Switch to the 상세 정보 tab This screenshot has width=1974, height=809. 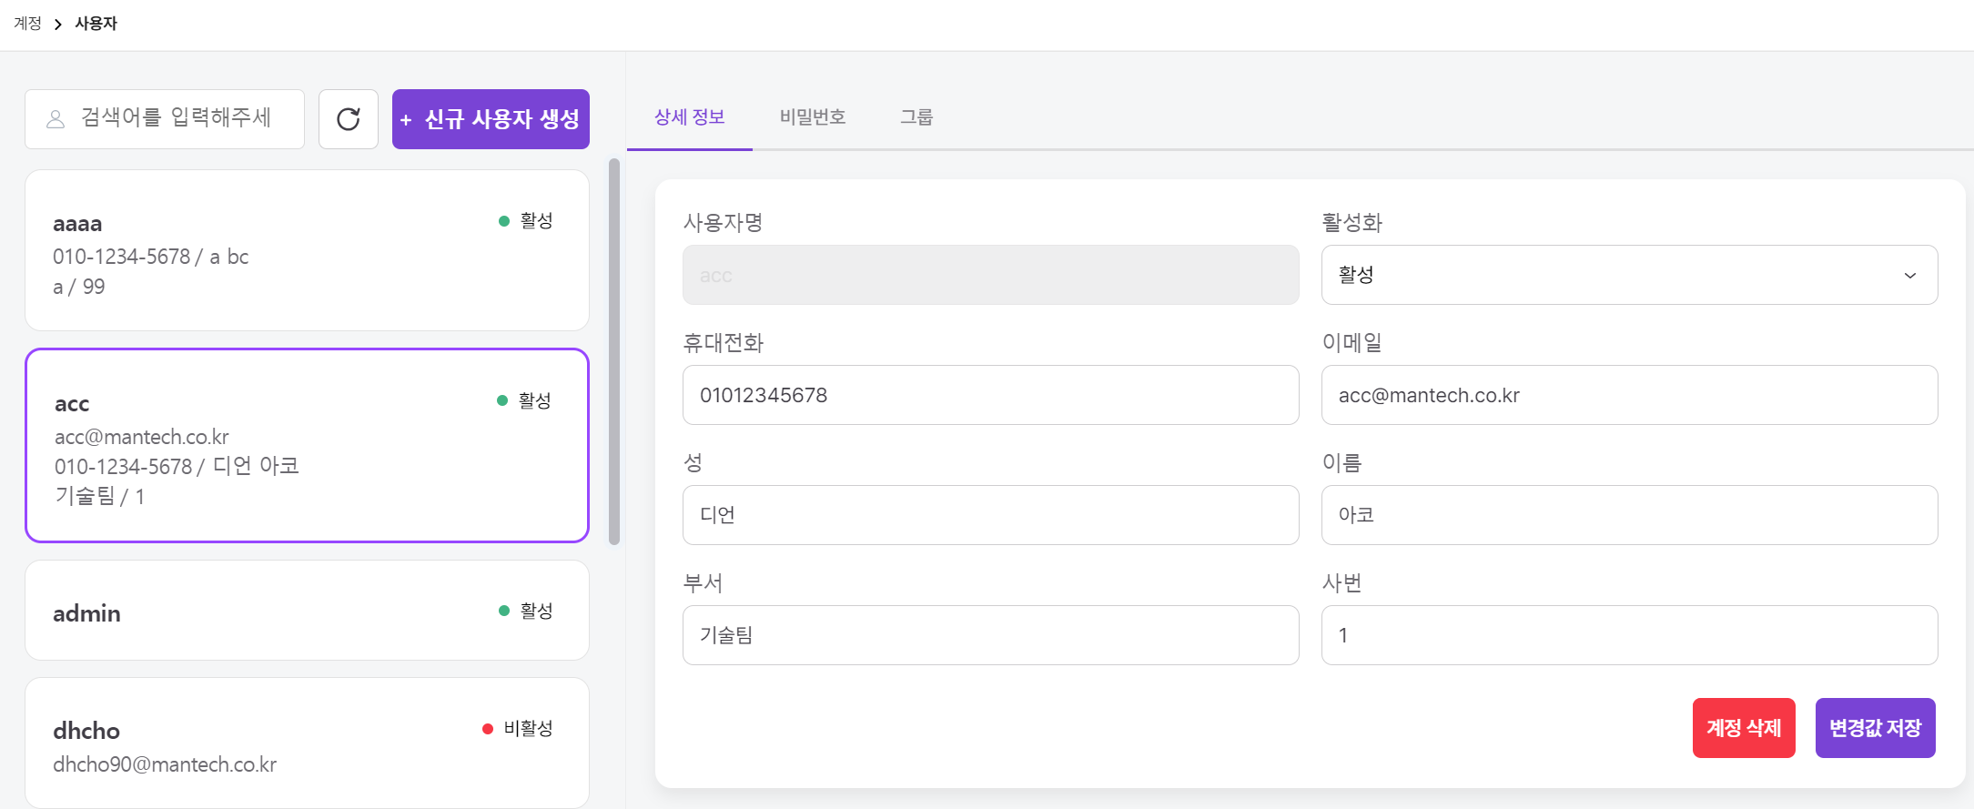click(690, 117)
